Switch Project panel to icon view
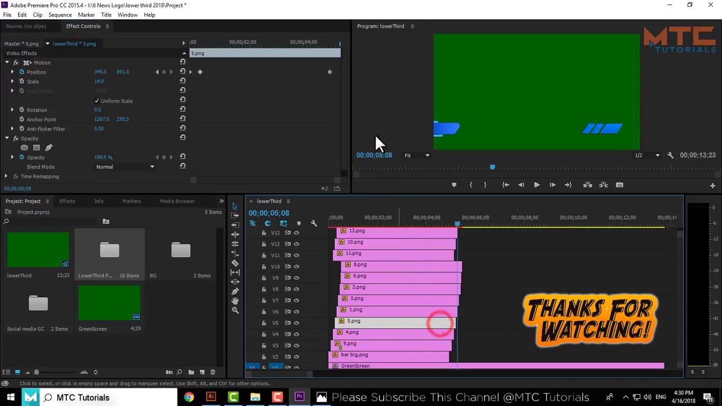This screenshot has width=722, height=406. tap(17, 372)
